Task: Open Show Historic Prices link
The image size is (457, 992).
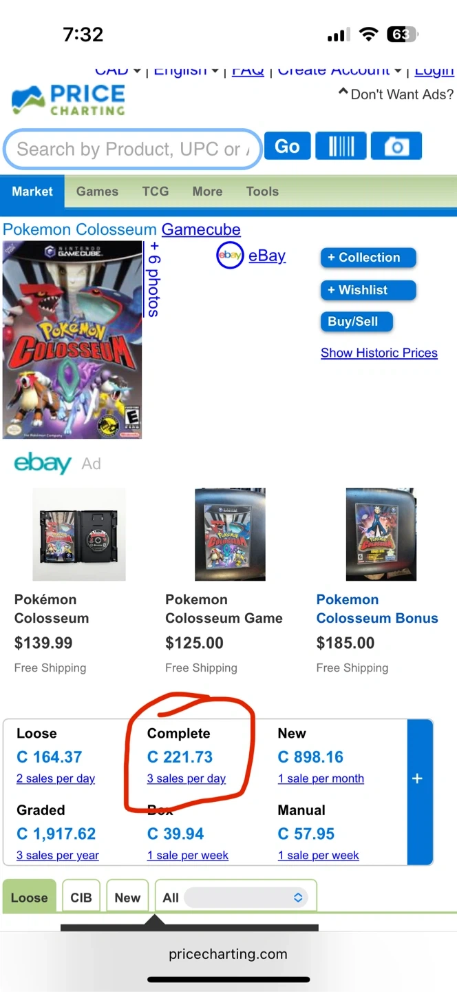Action: tap(379, 353)
